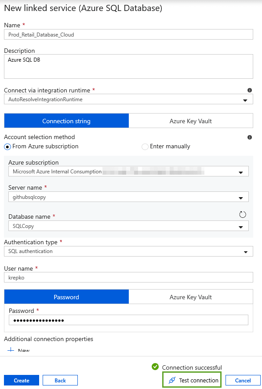Click the Create button

pyautogui.click(x=21, y=380)
